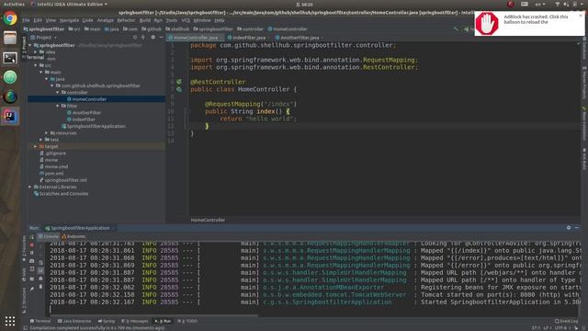This screenshot has width=588, height=331.
Task: Stop the running application with red button
Action: pos(32,245)
